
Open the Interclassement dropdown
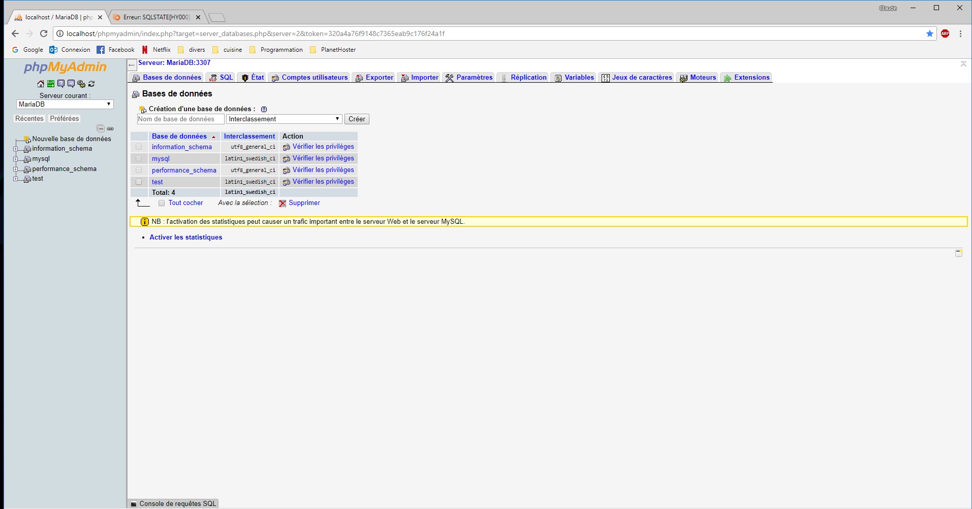click(283, 119)
